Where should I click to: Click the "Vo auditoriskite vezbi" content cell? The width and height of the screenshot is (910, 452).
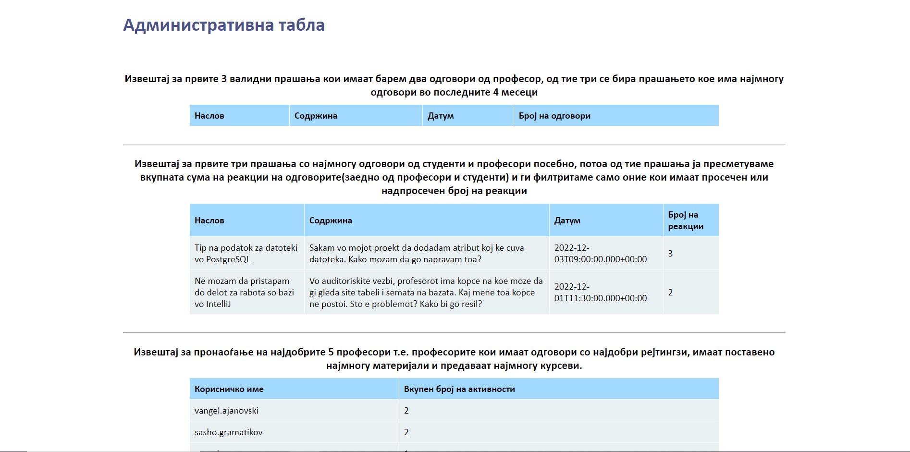(x=426, y=293)
